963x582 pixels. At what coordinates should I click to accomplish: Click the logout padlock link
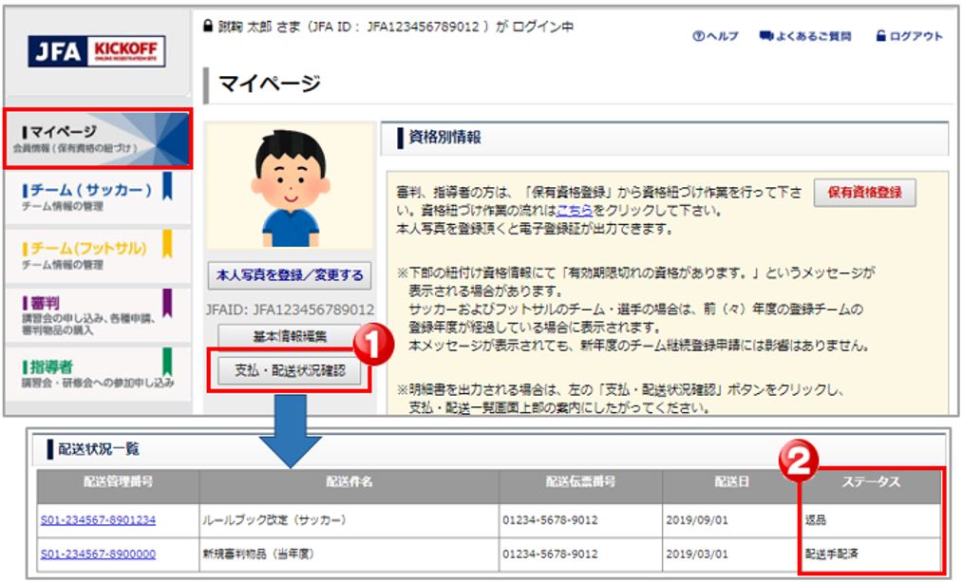[x=880, y=36]
